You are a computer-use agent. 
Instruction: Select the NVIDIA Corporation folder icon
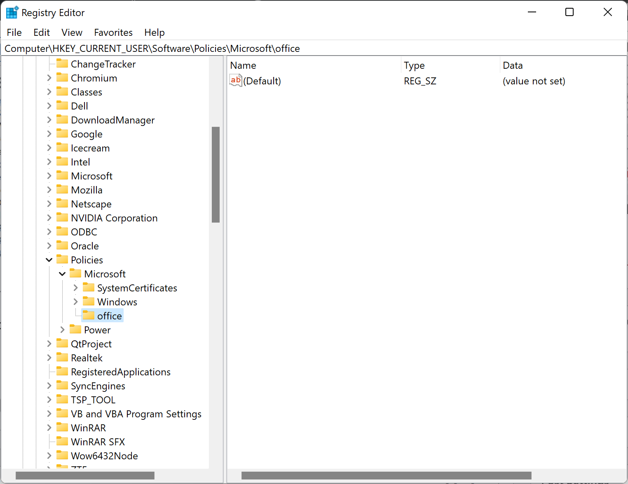[62, 217]
